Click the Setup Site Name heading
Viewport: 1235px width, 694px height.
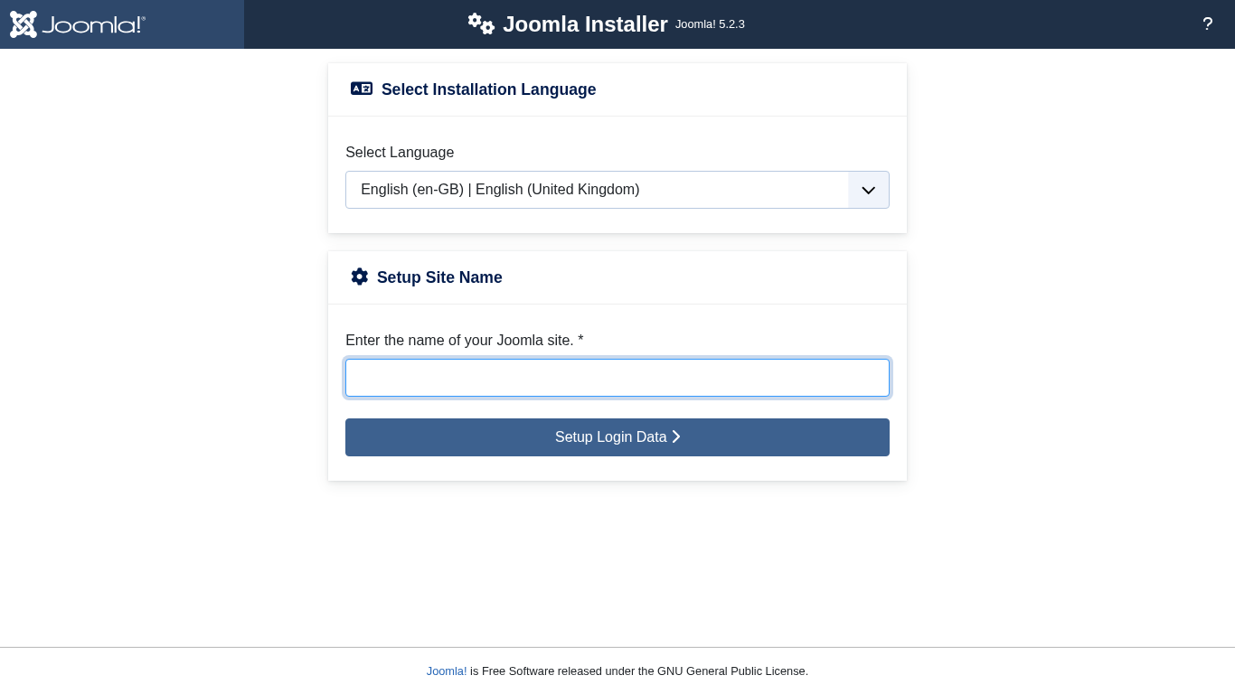(x=439, y=277)
